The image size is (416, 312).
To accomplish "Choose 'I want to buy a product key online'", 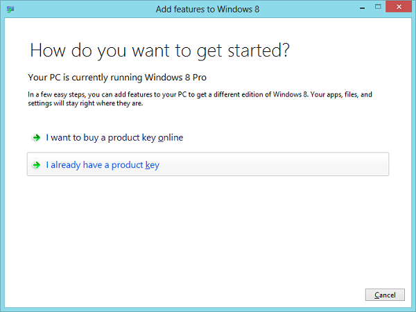I will tap(114, 138).
